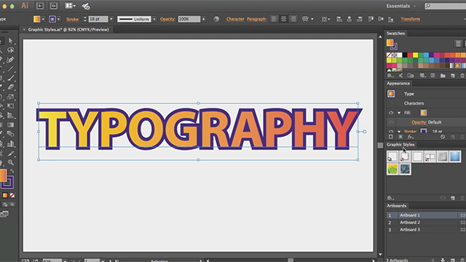Create new graphic style icon
466x262 pixels.
pos(453,198)
